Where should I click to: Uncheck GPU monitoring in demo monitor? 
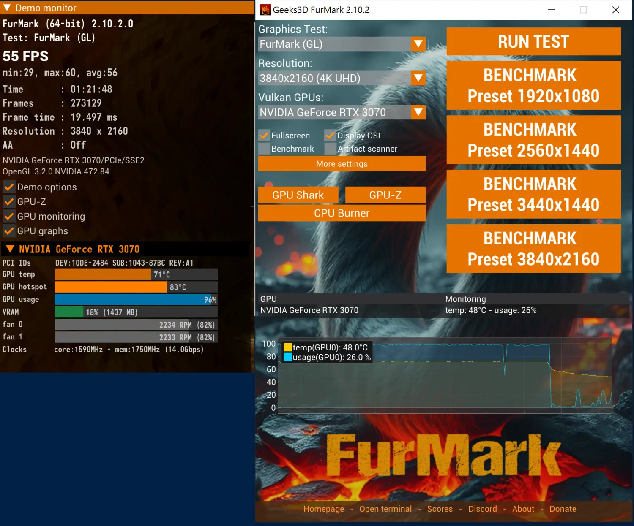[x=9, y=217]
